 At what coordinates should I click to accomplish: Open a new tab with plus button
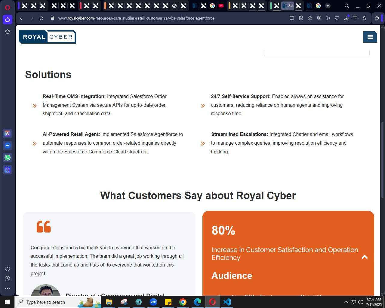point(328,6)
